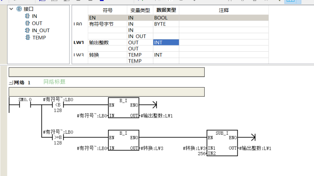The image size is (314, 176).
Task: Open highlighted INT data type cell for 输出整数
Action: click(x=166, y=43)
